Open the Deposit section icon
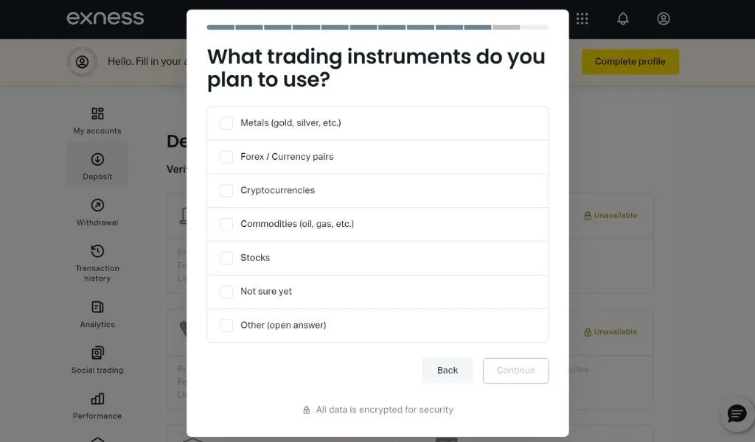755x442 pixels. 97,159
